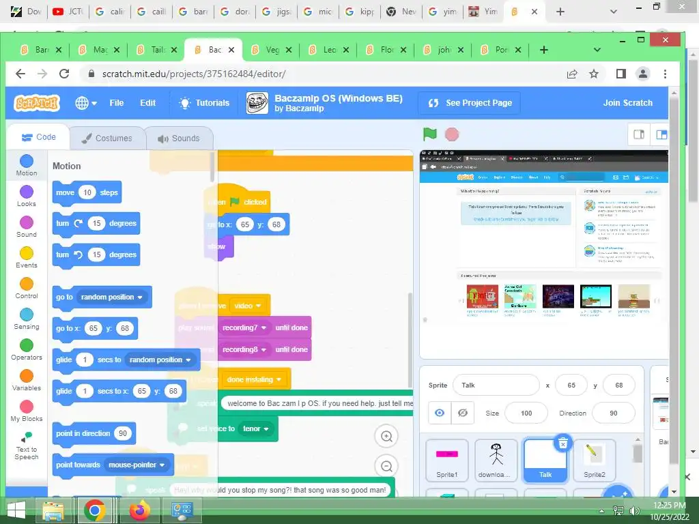Click the taskbar volume icon
Viewport: 699px width, 524px height.
[x=634, y=510]
